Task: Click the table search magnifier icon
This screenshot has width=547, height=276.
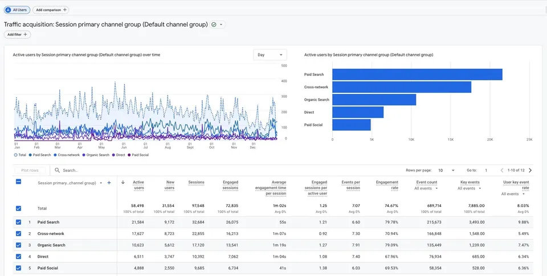Action: click(57, 170)
